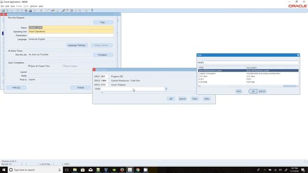Click Help in the Parameters window

pos(206,99)
